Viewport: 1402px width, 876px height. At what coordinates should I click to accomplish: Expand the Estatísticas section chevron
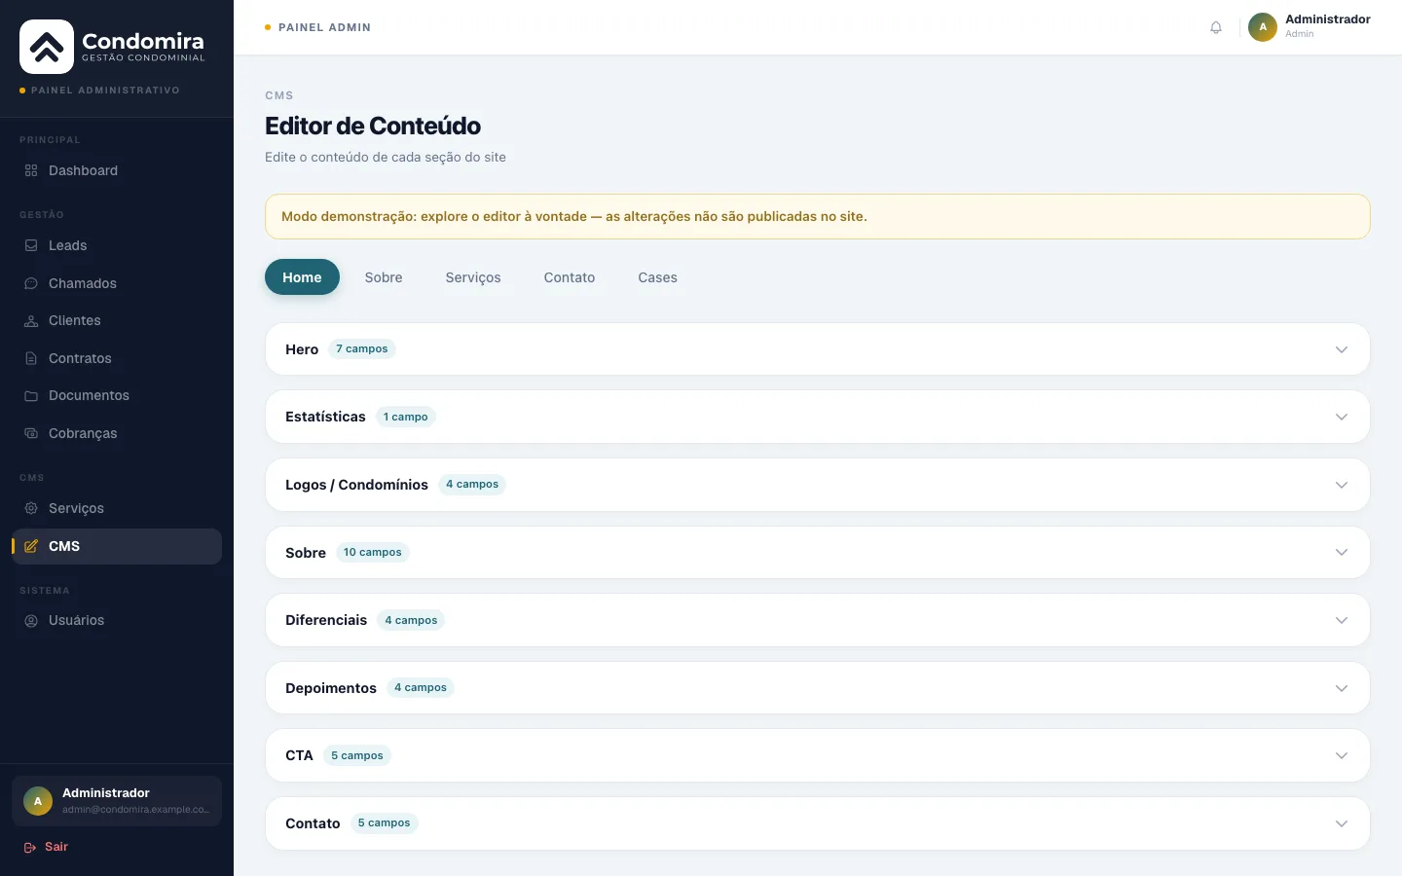click(1342, 417)
